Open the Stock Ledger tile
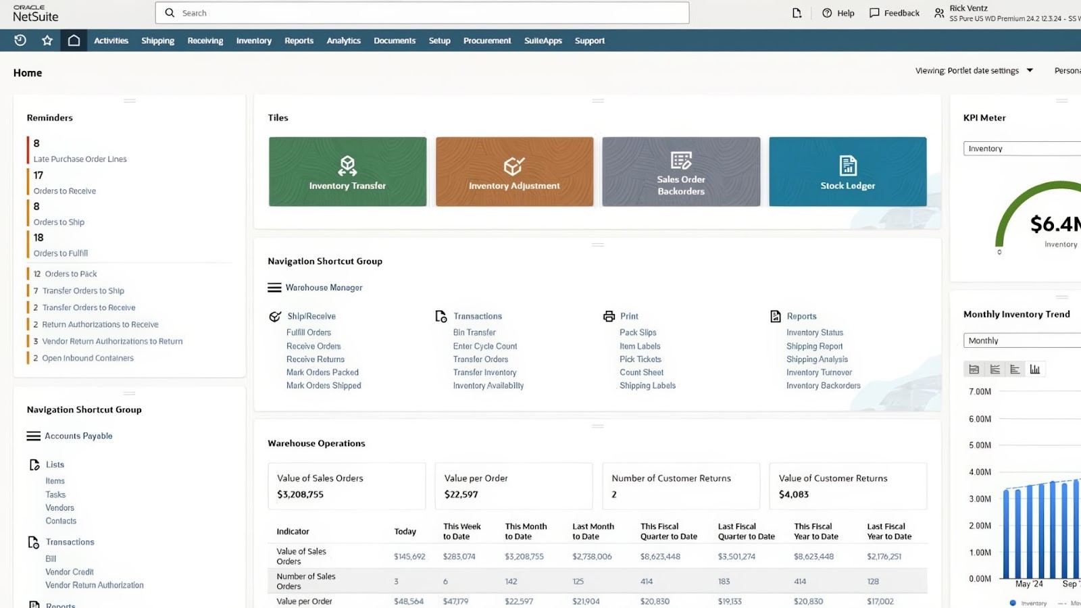The height and width of the screenshot is (608, 1081). click(x=847, y=171)
